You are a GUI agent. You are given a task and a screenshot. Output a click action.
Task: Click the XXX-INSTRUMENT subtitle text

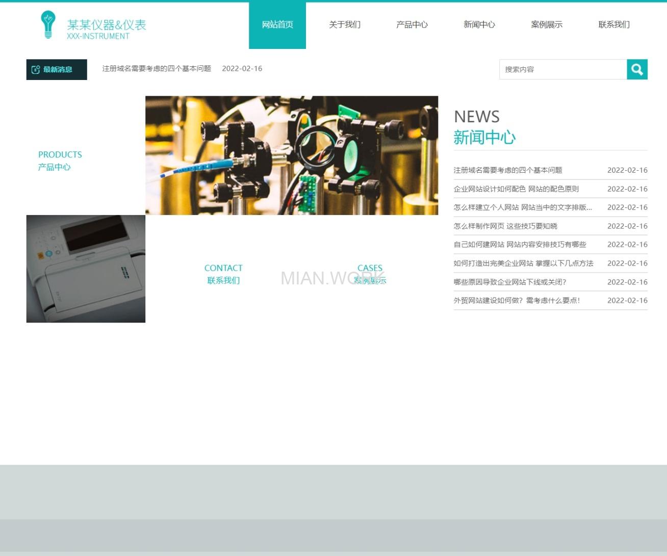(98, 36)
